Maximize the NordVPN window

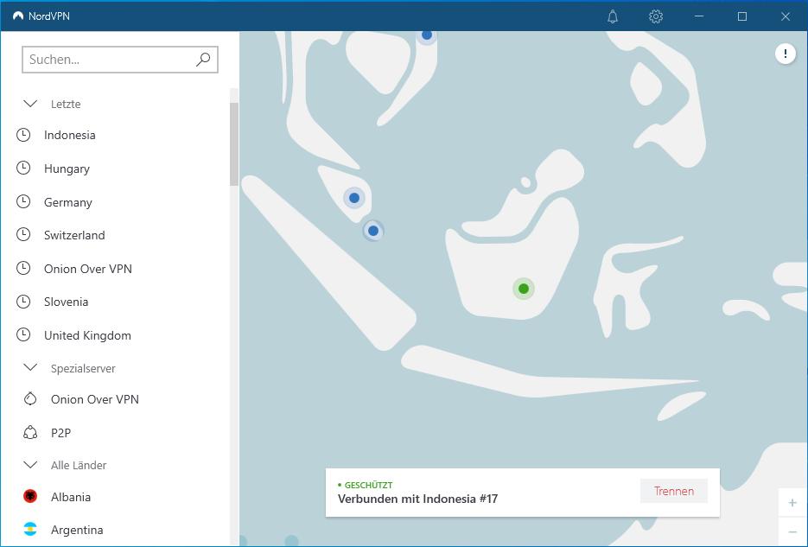coord(742,16)
